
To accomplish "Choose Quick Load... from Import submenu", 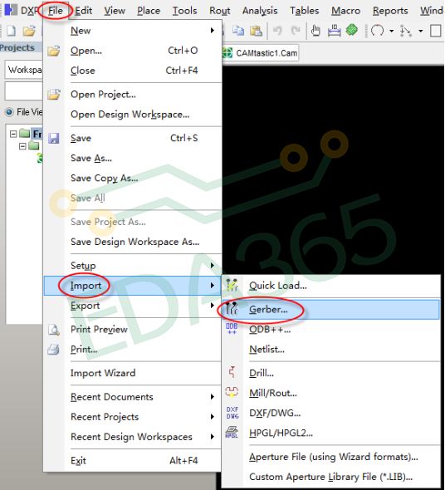I will [x=331, y=286].
